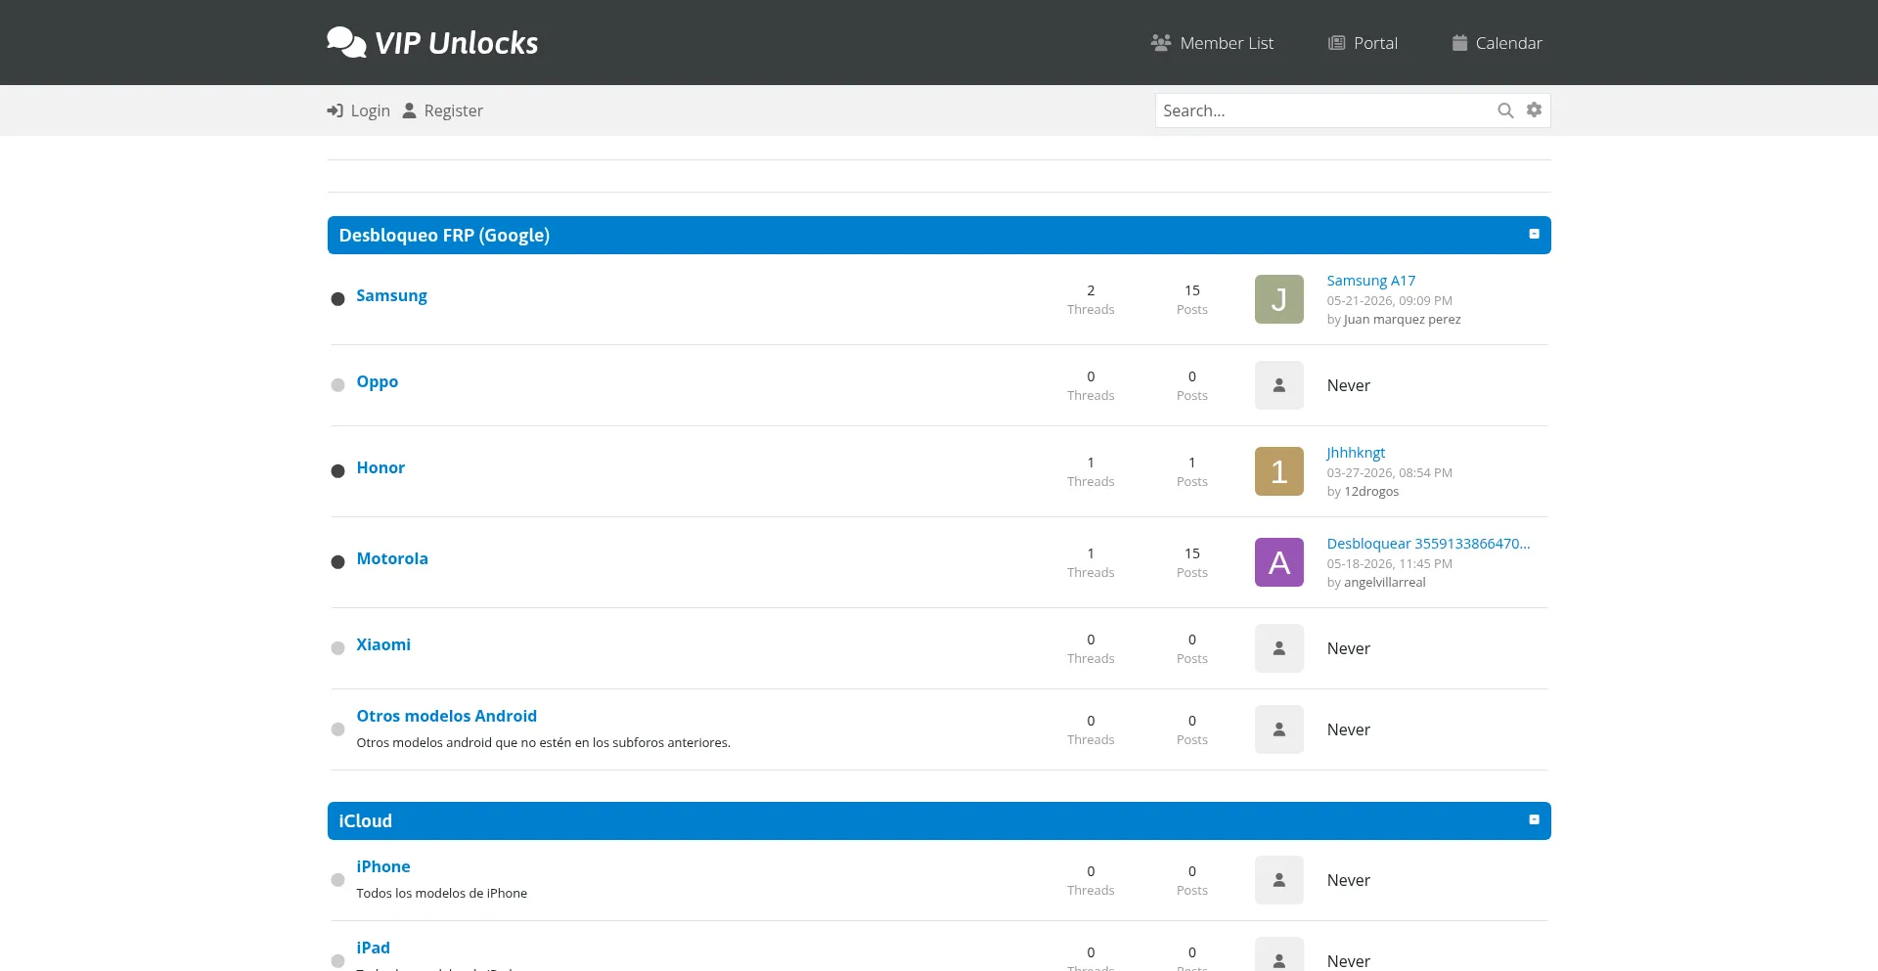The width and height of the screenshot is (1878, 971).
Task: Click 'Never' in the Oppo row
Action: (x=1348, y=385)
